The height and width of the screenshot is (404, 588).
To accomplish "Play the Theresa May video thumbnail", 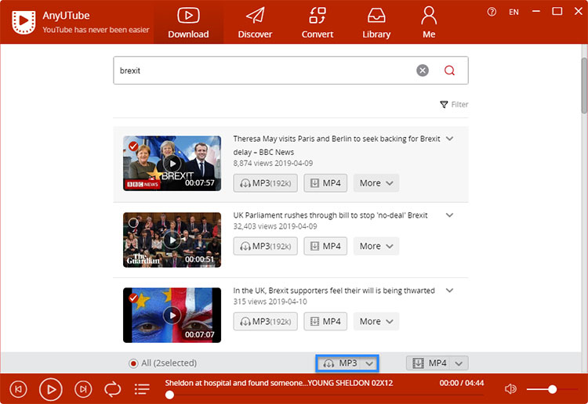I will pos(172,164).
